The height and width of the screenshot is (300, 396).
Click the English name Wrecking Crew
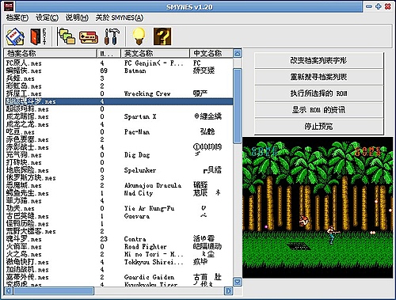[147, 93]
